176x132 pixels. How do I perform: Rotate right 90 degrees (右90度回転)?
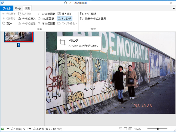click(x=47, y=23)
